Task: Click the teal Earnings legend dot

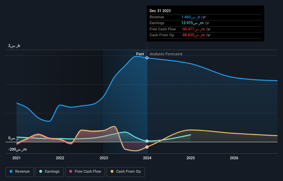Action: 41,171
